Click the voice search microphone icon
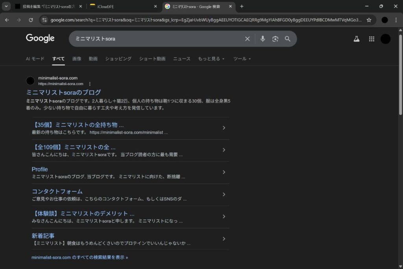The width and height of the screenshot is (403, 269). click(263, 39)
